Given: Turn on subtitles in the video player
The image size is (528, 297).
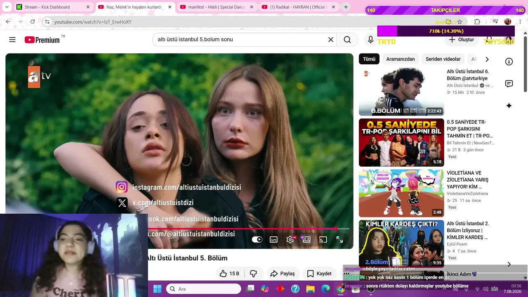Looking at the screenshot, I should [x=273, y=240].
